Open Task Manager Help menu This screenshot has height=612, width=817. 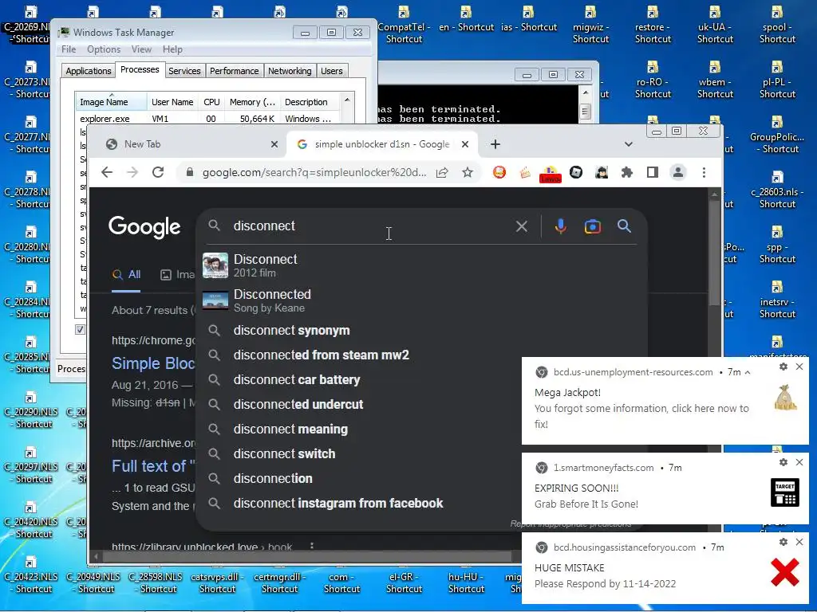click(x=172, y=49)
